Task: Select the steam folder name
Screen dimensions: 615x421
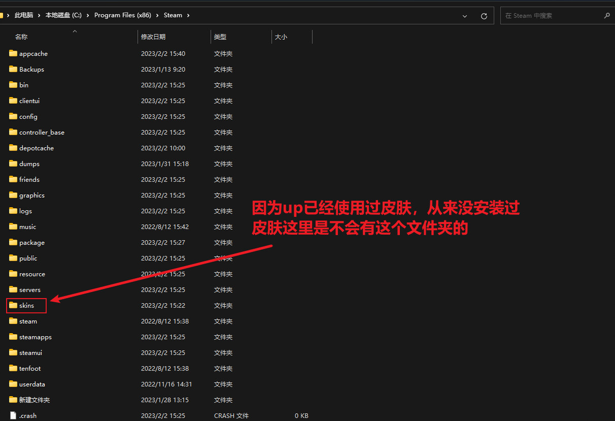Action: point(28,321)
